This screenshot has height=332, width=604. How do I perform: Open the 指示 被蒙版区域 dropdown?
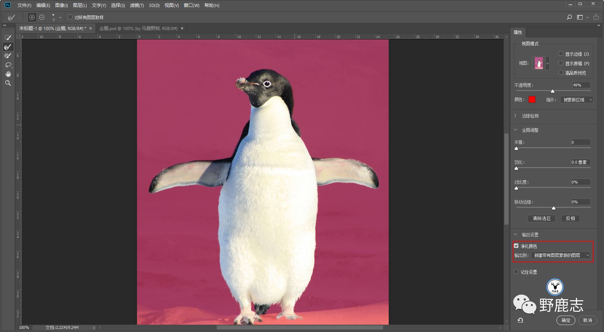pos(577,100)
